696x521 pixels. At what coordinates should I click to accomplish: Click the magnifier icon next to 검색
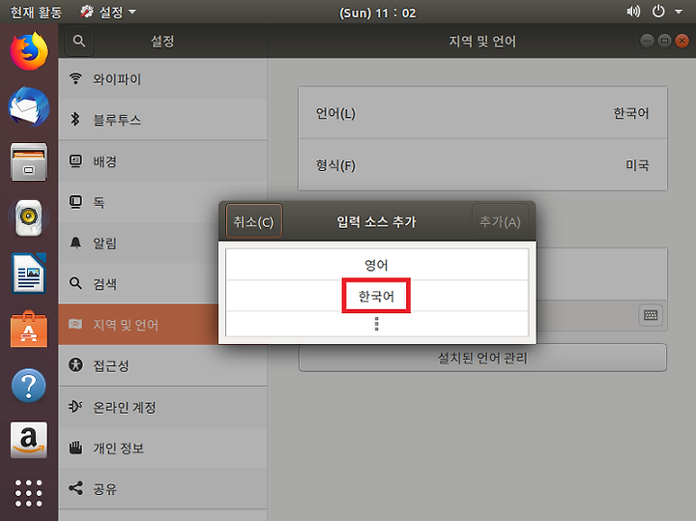(76, 283)
